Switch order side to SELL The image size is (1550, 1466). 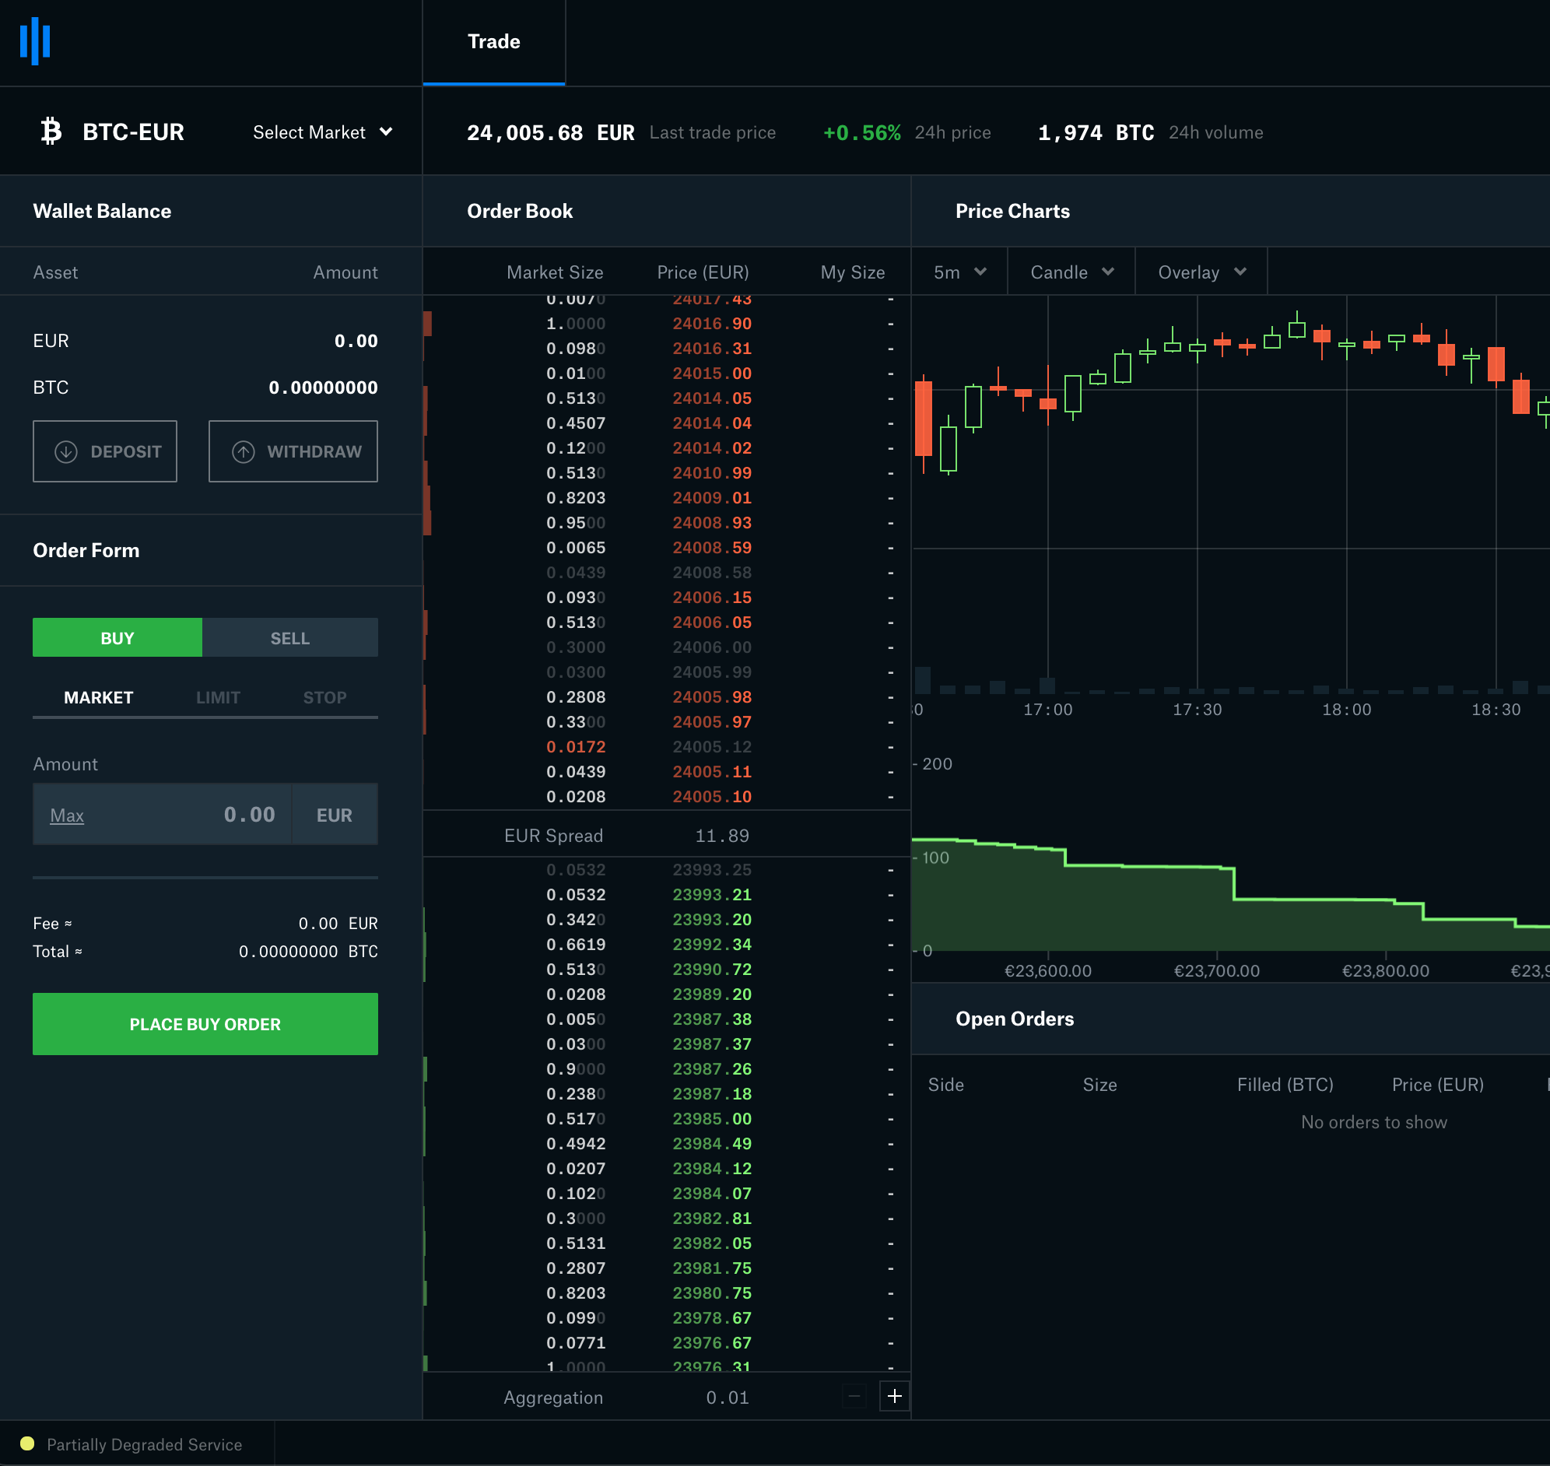(289, 637)
